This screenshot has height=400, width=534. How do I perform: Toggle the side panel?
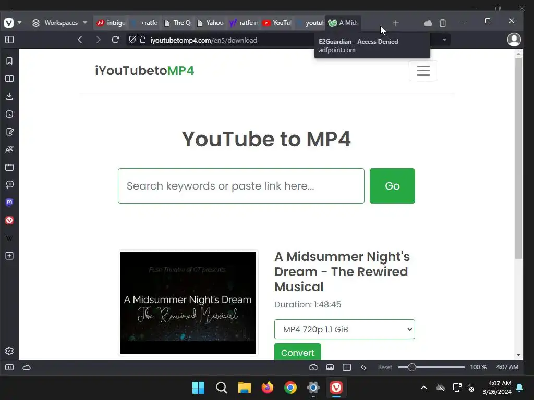9,40
